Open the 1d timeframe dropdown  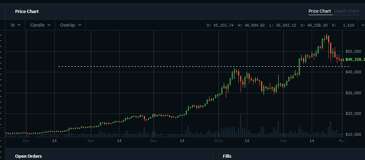[x=15, y=25]
